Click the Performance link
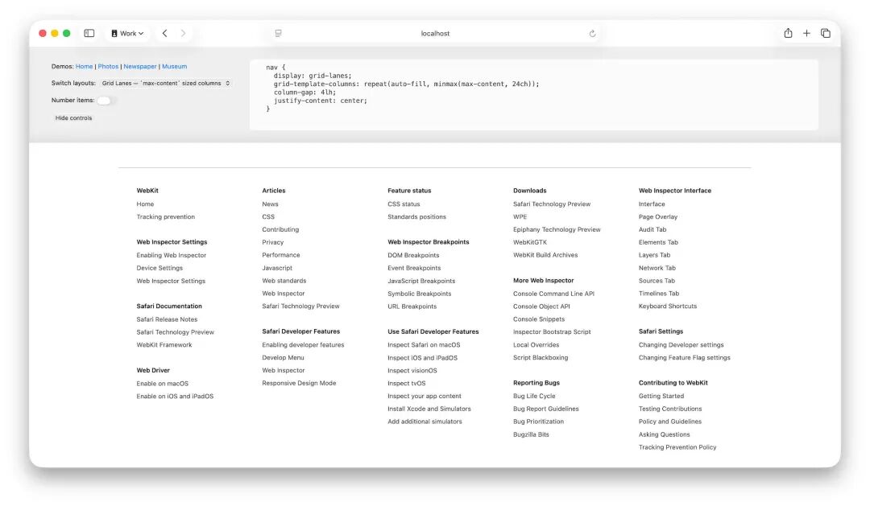 pos(281,255)
